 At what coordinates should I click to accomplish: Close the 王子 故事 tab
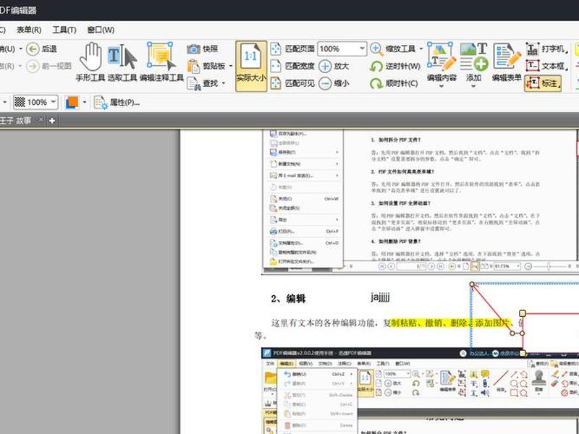(41, 119)
